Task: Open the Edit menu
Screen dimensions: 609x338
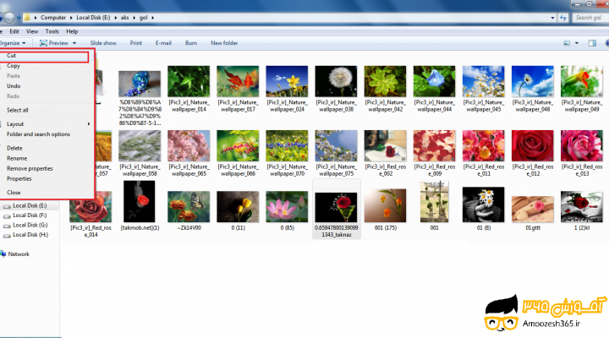Action: tap(14, 31)
